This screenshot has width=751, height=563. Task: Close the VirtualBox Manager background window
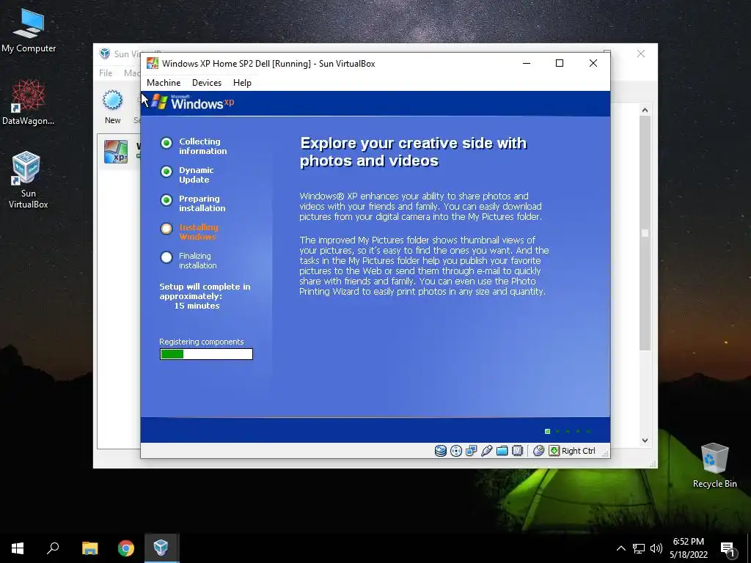point(641,54)
